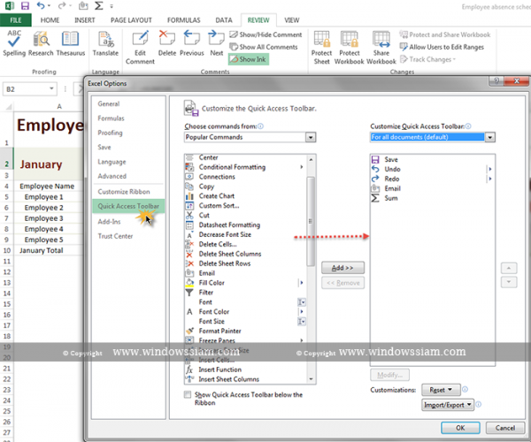The height and width of the screenshot is (442, 531).
Task: Open the For all documents (default) dropdown
Action: click(x=489, y=137)
